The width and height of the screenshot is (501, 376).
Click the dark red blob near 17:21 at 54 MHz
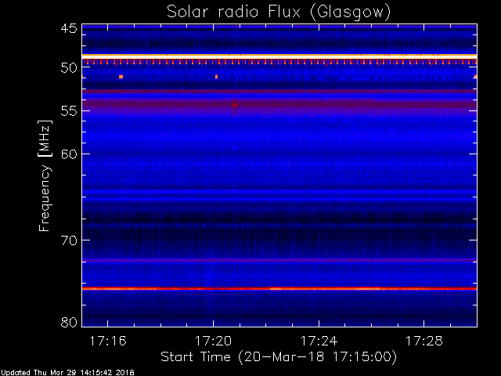(235, 104)
